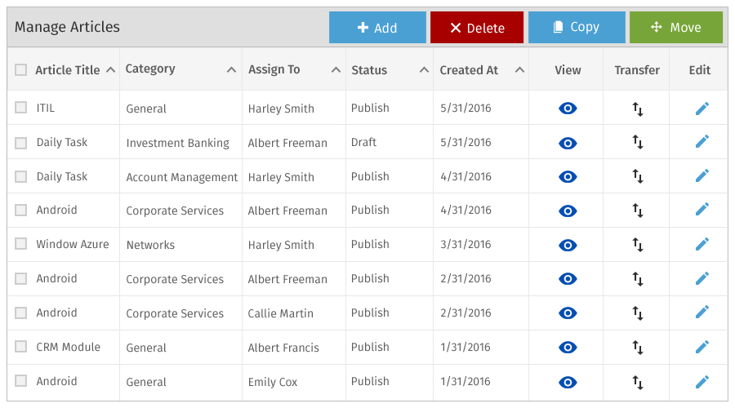
Task: View the ITIL article via eye icon
Action: (x=568, y=109)
